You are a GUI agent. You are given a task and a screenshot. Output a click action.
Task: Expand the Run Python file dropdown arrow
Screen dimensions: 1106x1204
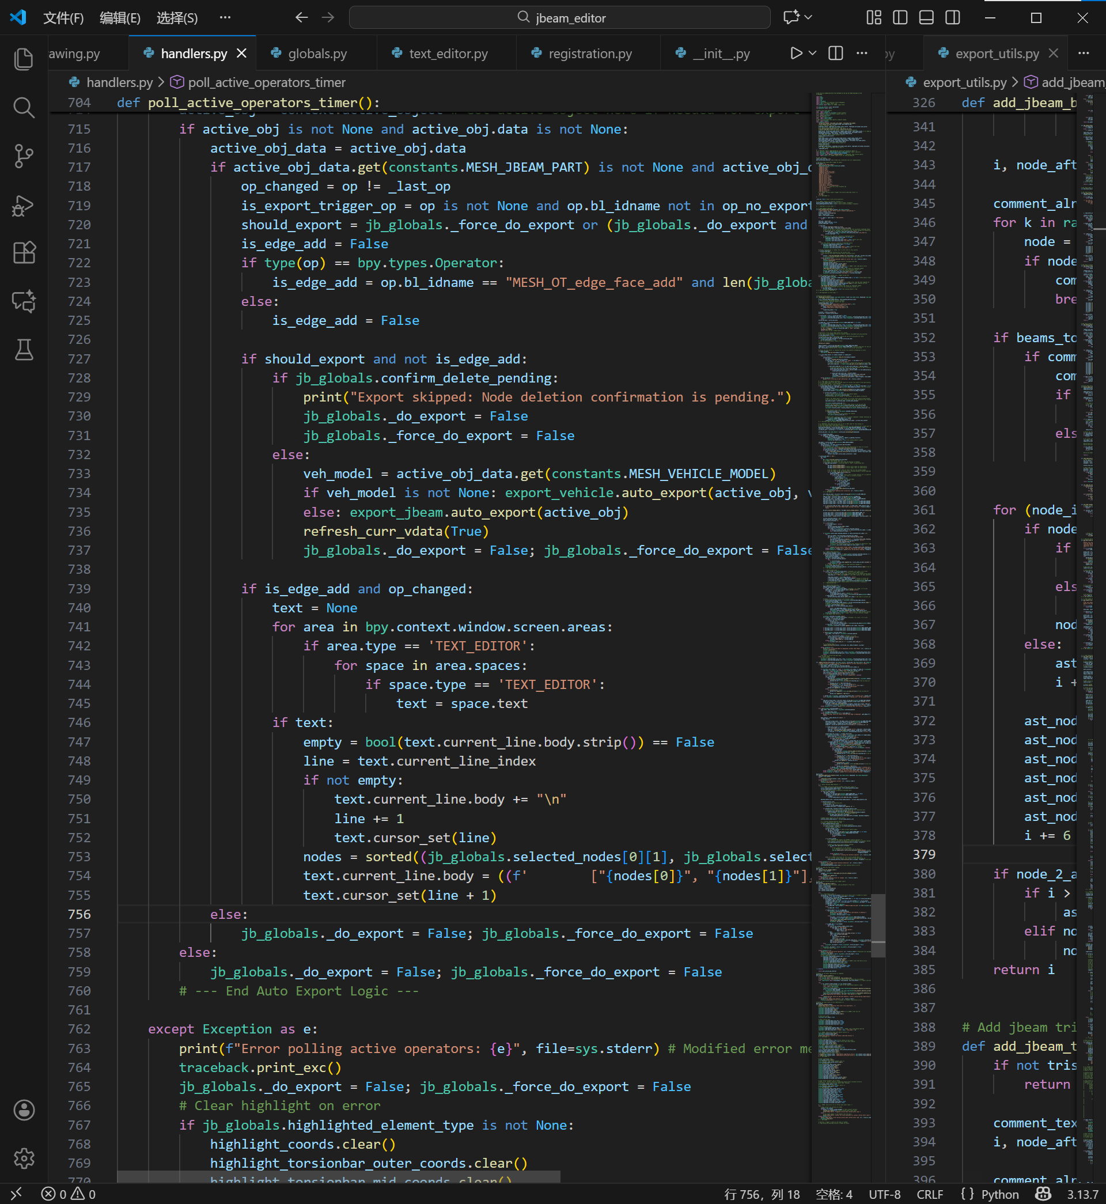point(813,53)
